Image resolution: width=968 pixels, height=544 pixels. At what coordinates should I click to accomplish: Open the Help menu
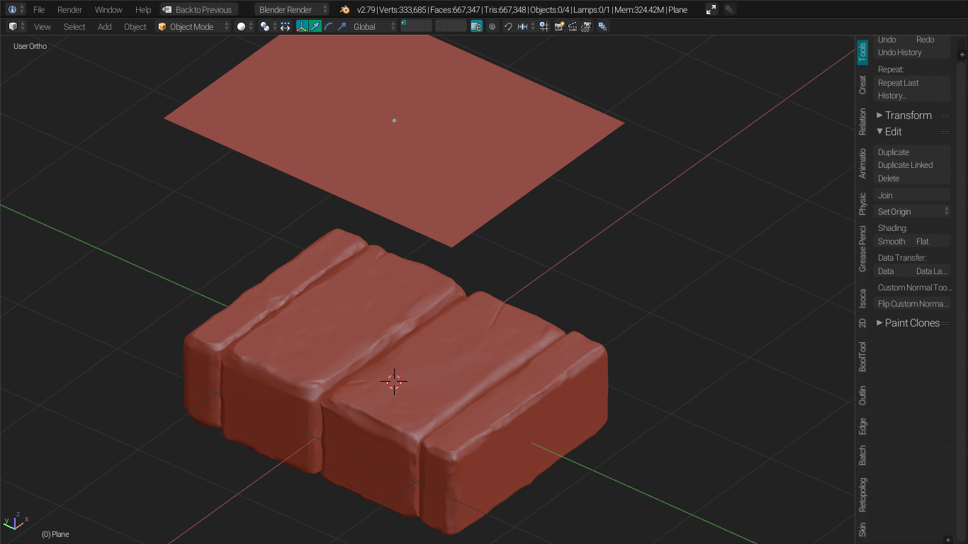(x=143, y=10)
